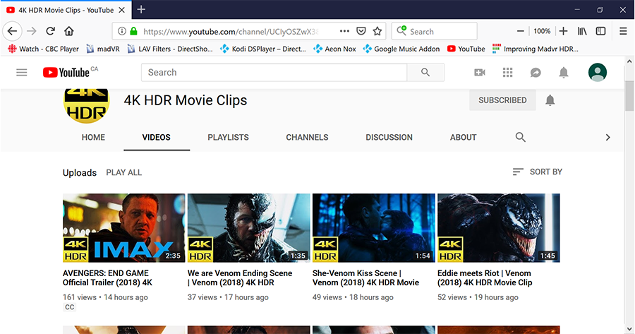Reset zoom level showing 100%
The width and height of the screenshot is (635, 334).
(542, 31)
